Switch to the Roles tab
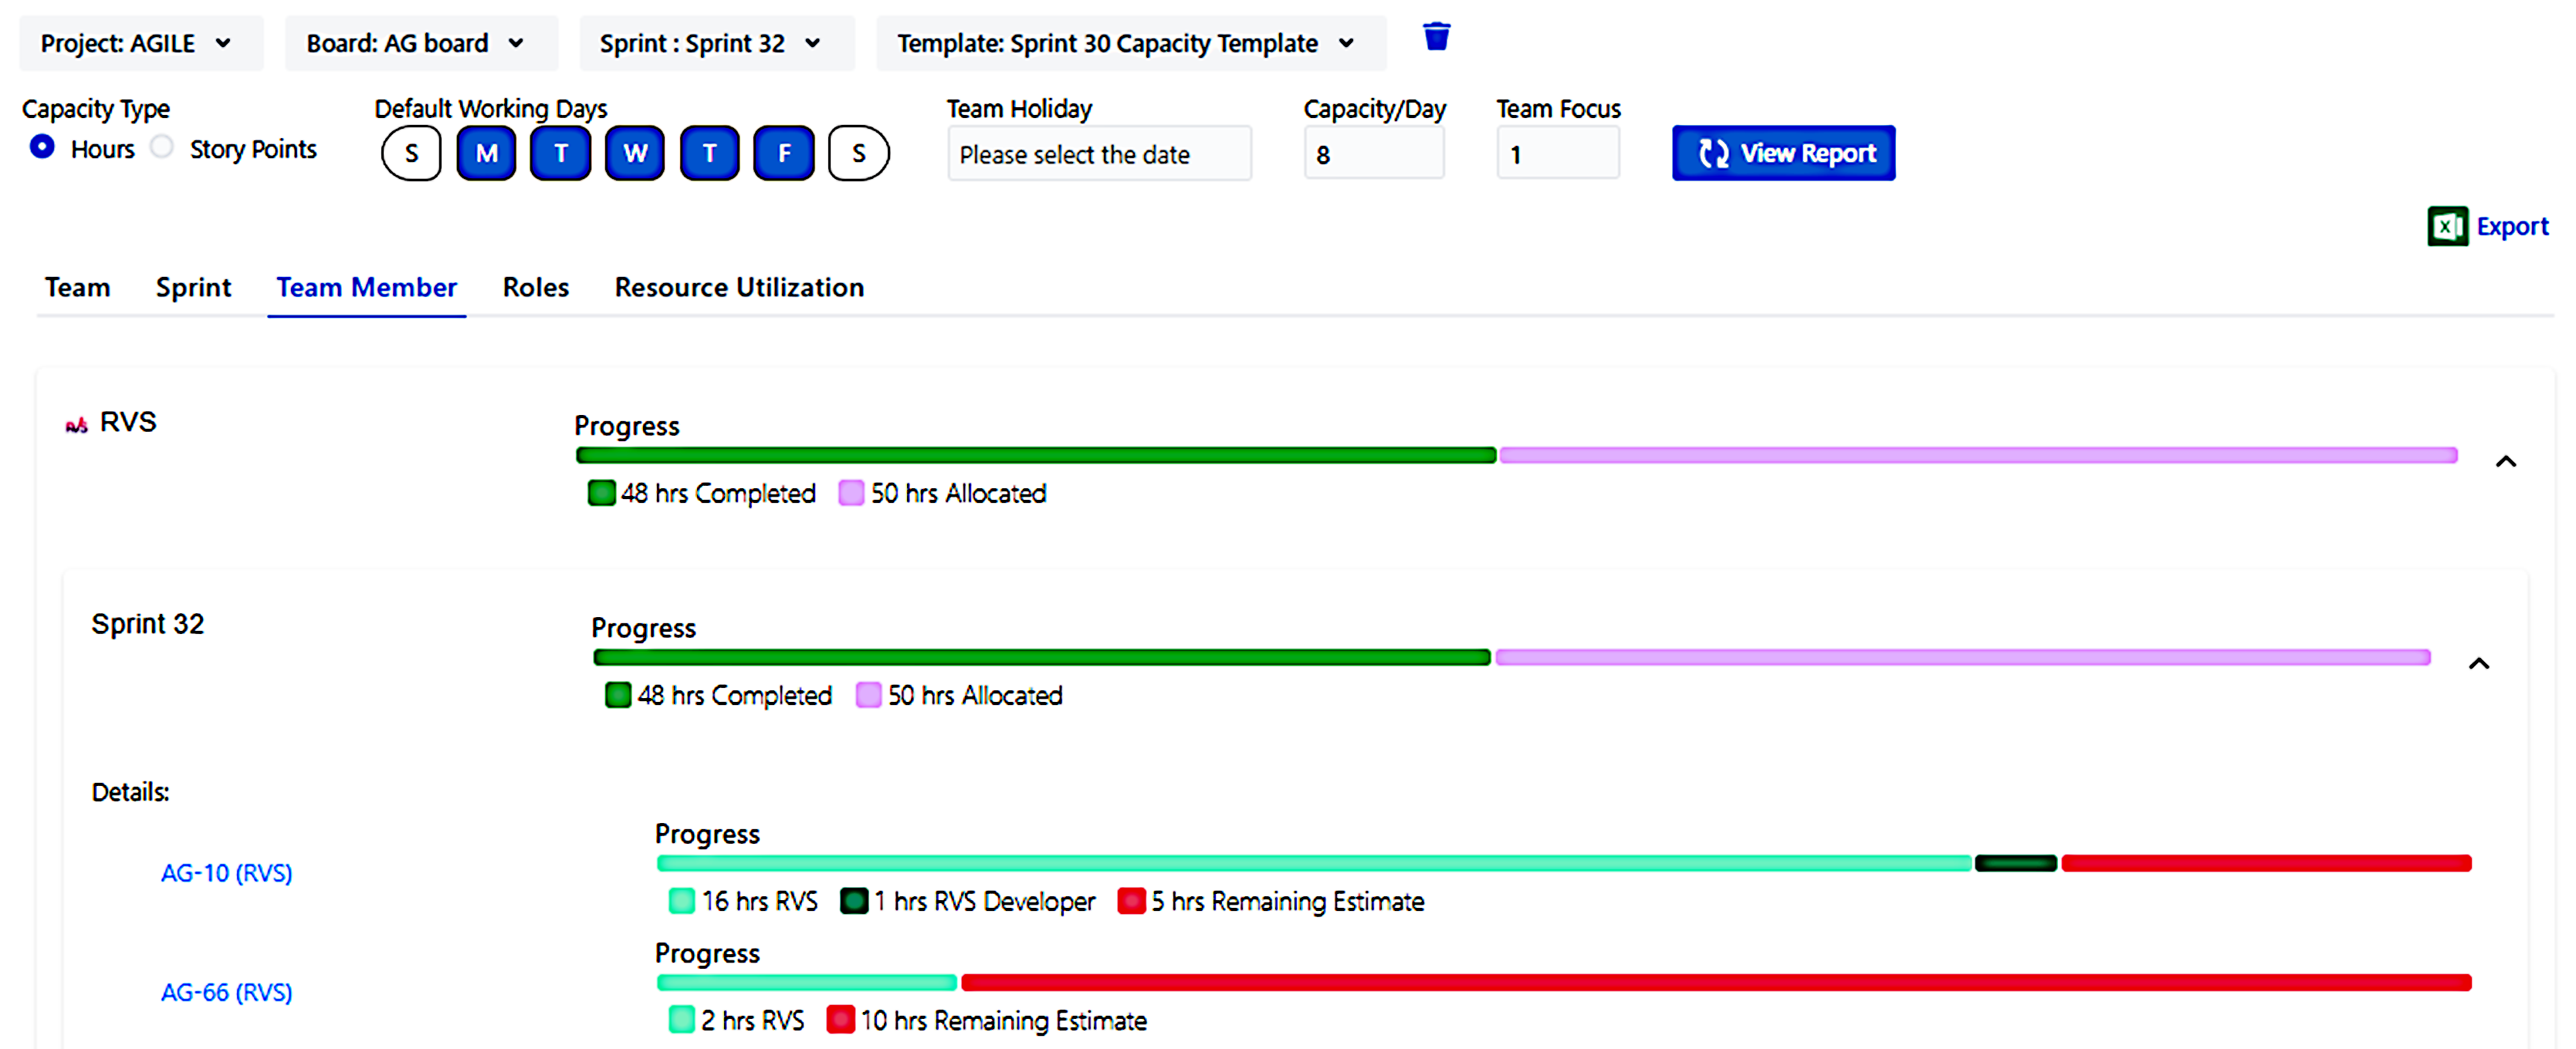 click(535, 288)
